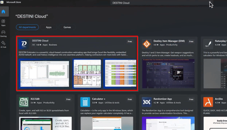Click the Free button on DESTINI Cloud
The image size is (227, 130).
130,42
